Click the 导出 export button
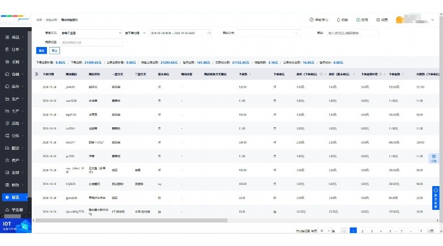The image size is (443, 246). pos(54,50)
